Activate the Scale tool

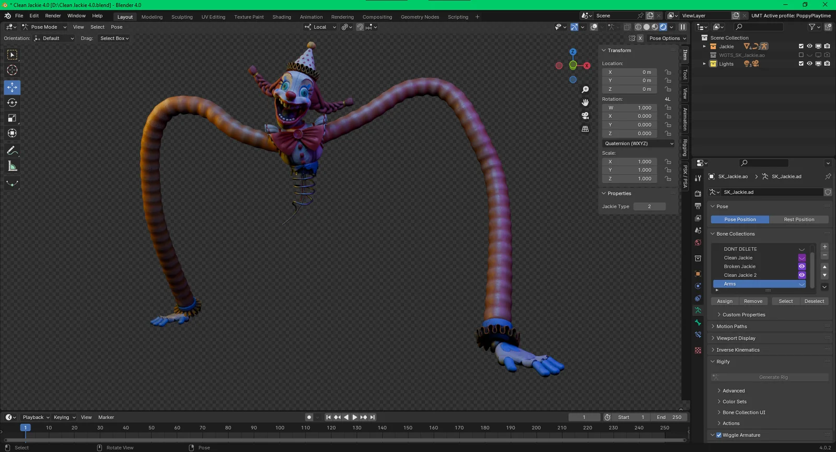pos(12,118)
